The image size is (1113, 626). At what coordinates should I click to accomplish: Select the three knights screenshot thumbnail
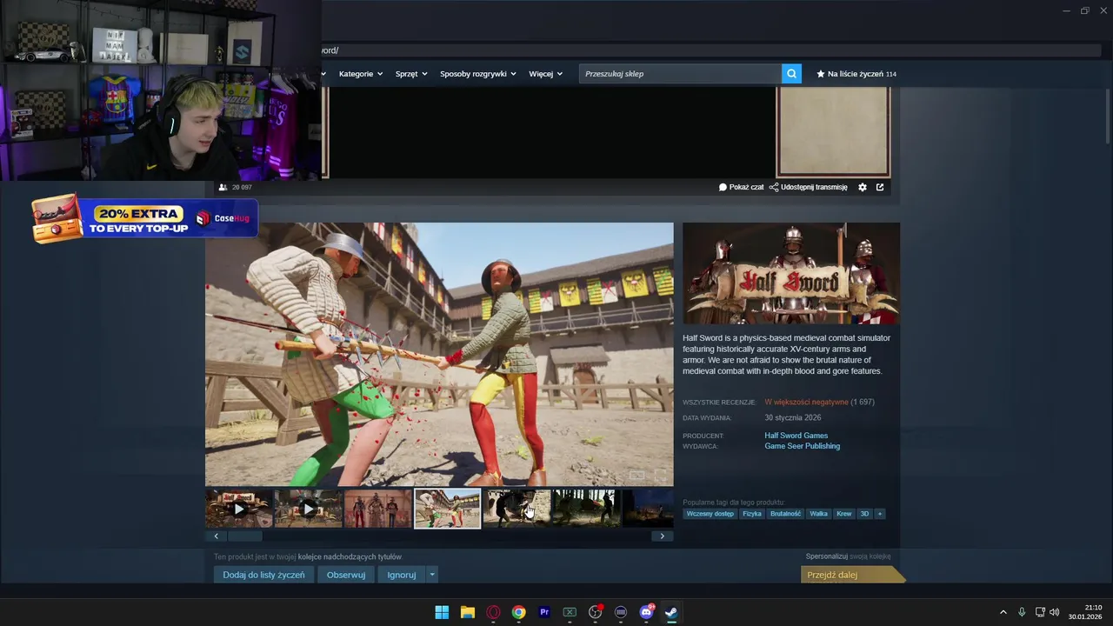point(377,509)
